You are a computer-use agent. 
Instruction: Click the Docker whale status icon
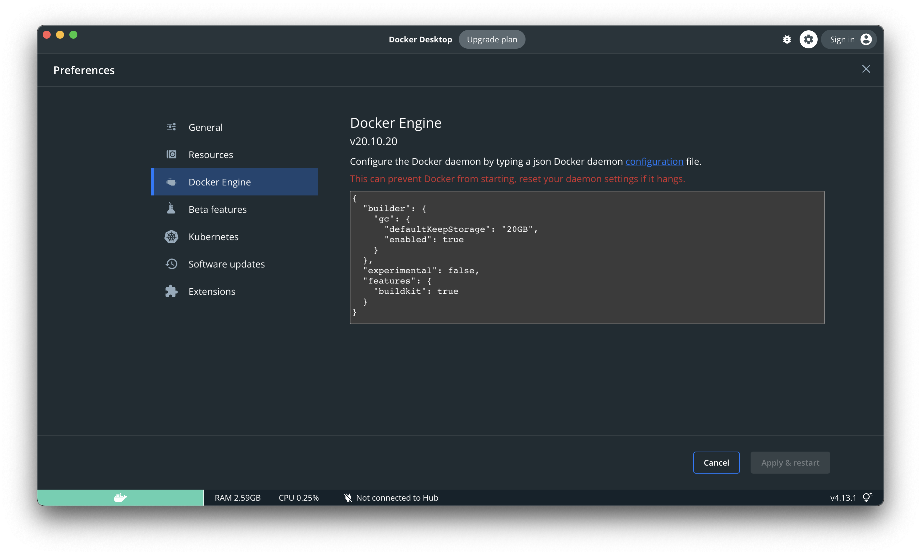click(120, 497)
